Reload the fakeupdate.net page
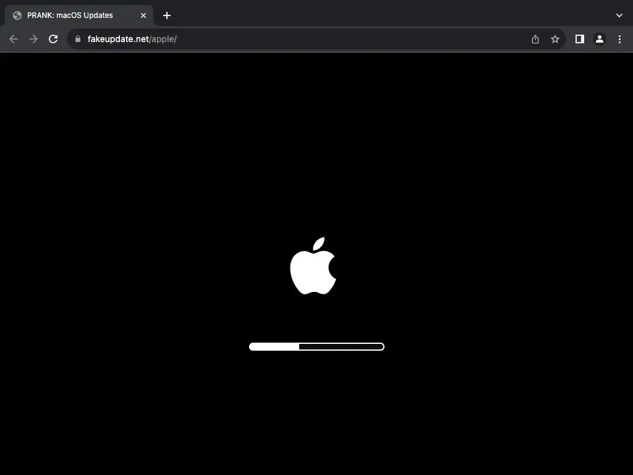The image size is (633, 475). coord(53,39)
